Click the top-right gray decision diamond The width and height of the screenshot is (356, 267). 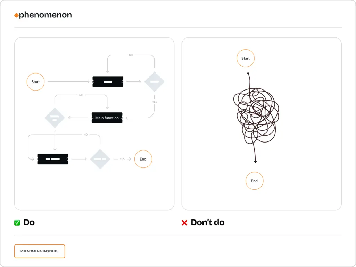tap(155, 81)
